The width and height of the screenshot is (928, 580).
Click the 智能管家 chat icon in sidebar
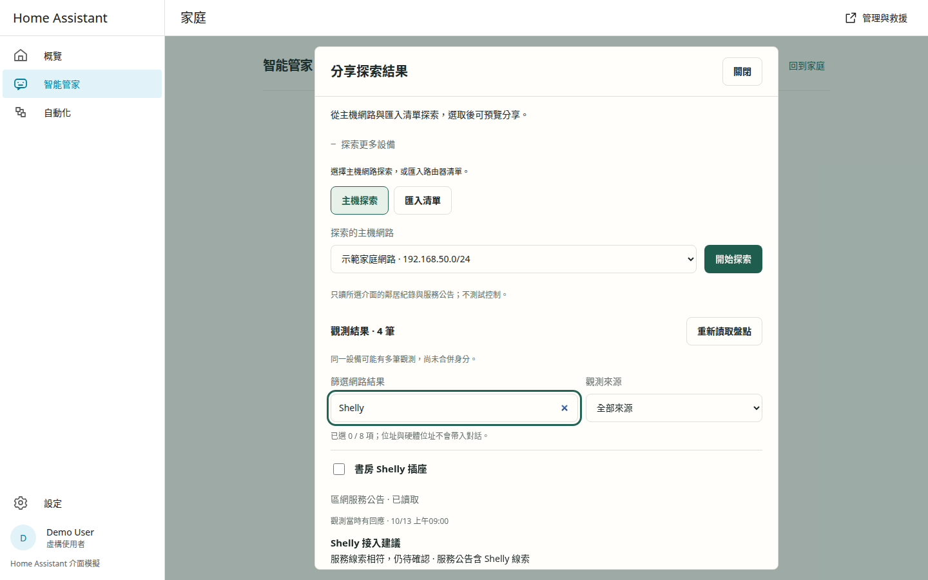tap(21, 84)
